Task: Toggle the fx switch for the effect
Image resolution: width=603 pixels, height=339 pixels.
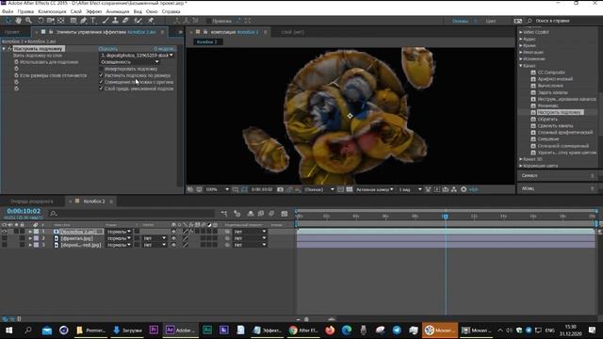Action: pos(10,49)
